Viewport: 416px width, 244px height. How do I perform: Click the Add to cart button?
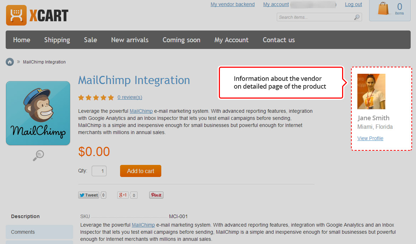coord(141,171)
